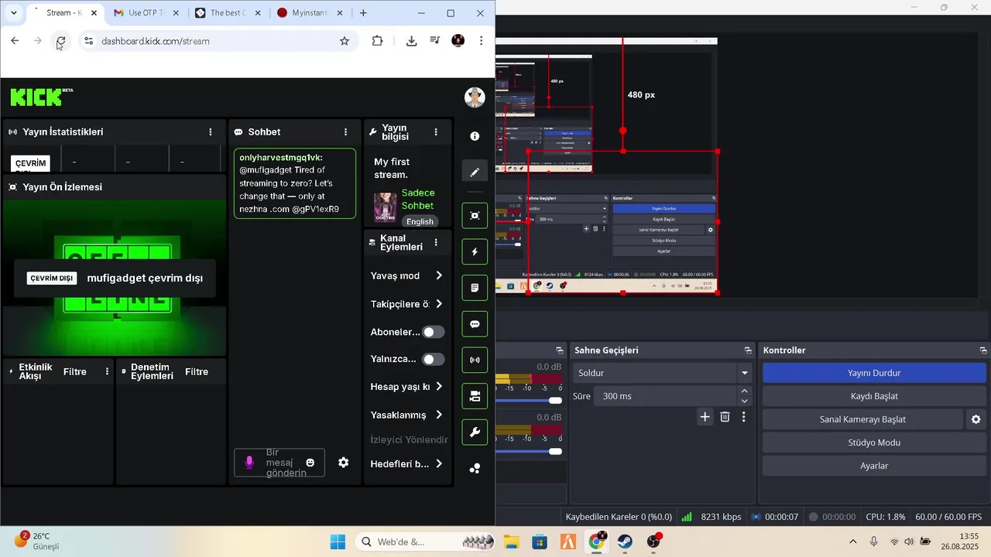Image resolution: width=991 pixels, height=557 pixels.
Task: Toggle the stream preview panel icon in Kick sidebar
Action: (475, 215)
